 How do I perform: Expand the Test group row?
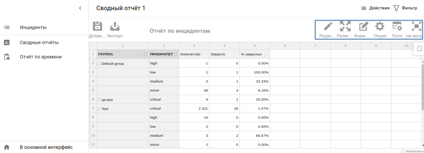coord(99,109)
